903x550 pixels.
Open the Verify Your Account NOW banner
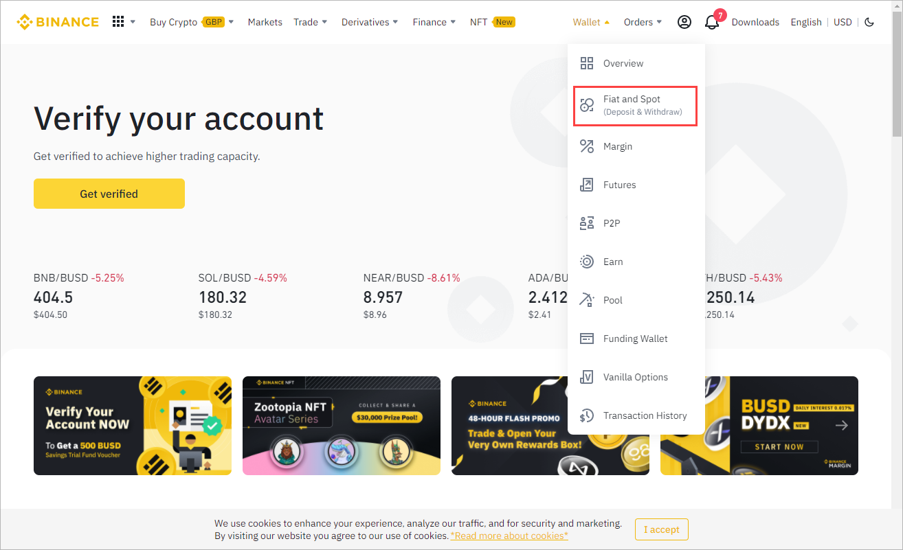pos(133,426)
